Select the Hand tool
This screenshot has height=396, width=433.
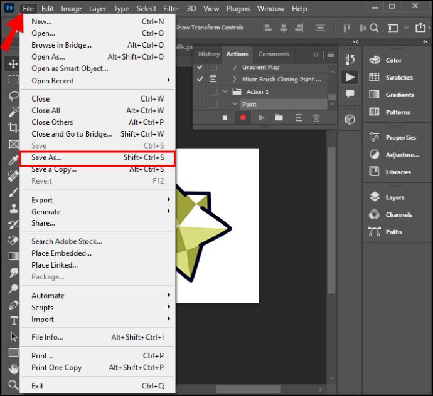pos(13,368)
